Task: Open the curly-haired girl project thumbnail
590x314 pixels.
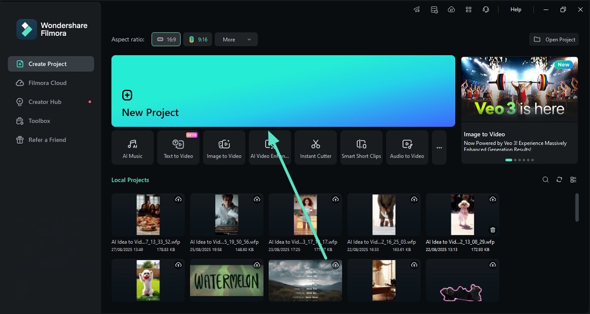Action: pyautogui.click(x=305, y=215)
